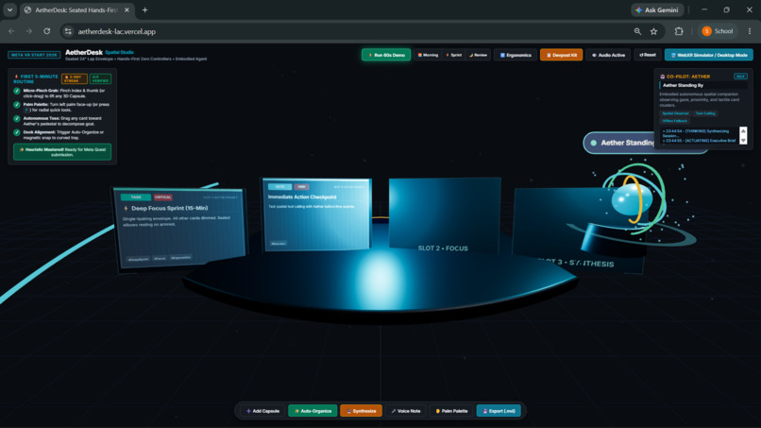Screen dimensions: 761x428
Task: Click the Aether Standing status pill
Action: tap(618, 143)
